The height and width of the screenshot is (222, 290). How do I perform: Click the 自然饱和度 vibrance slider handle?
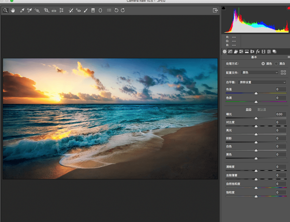(x=256, y=188)
